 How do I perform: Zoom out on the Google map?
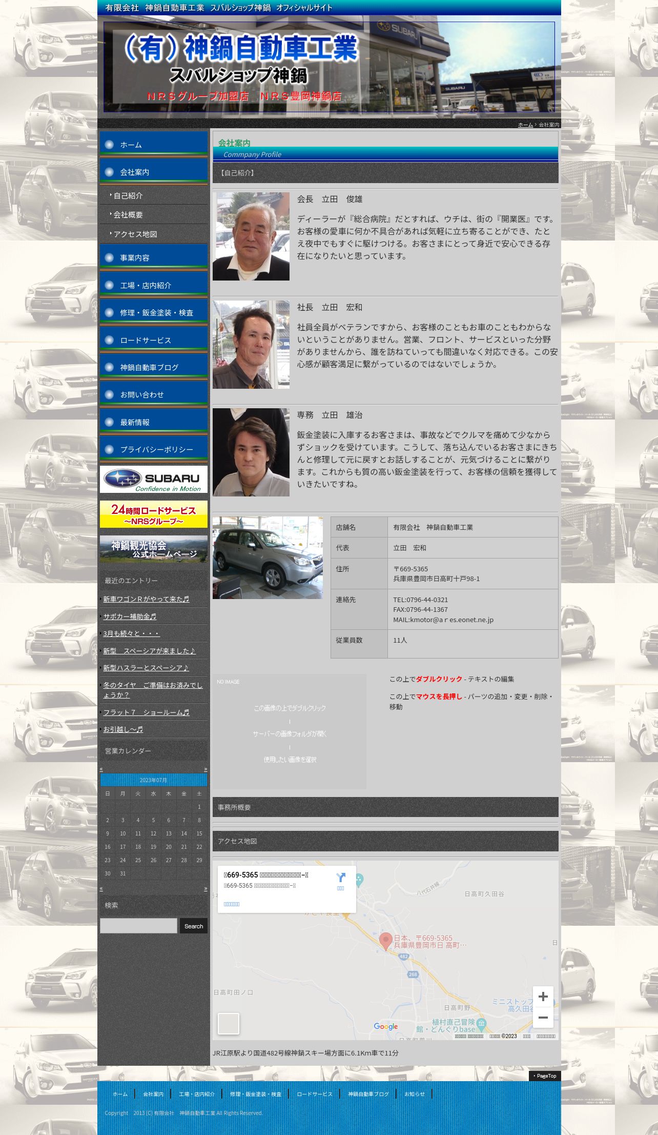pyautogui.click(x=543, y=1018)
